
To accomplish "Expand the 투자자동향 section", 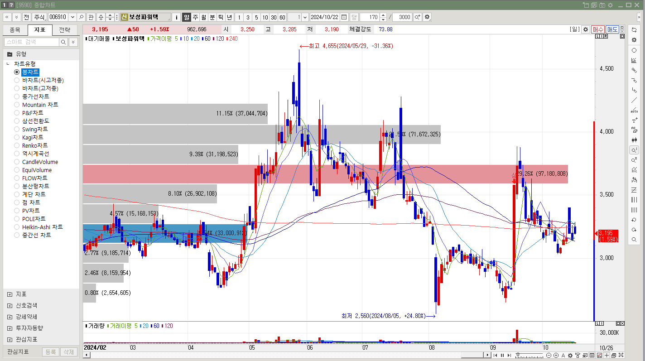I will coord(10,328).
